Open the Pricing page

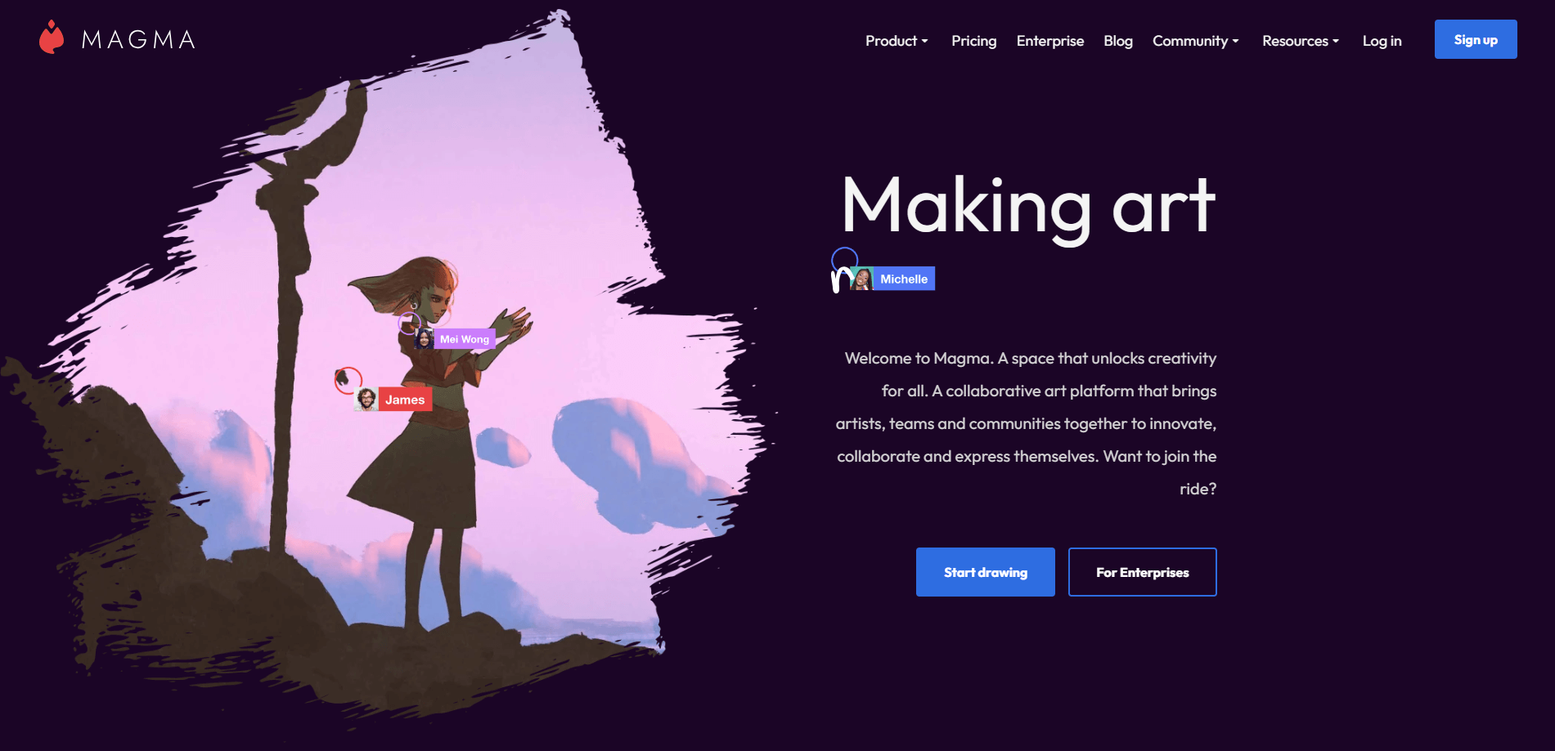973,41
